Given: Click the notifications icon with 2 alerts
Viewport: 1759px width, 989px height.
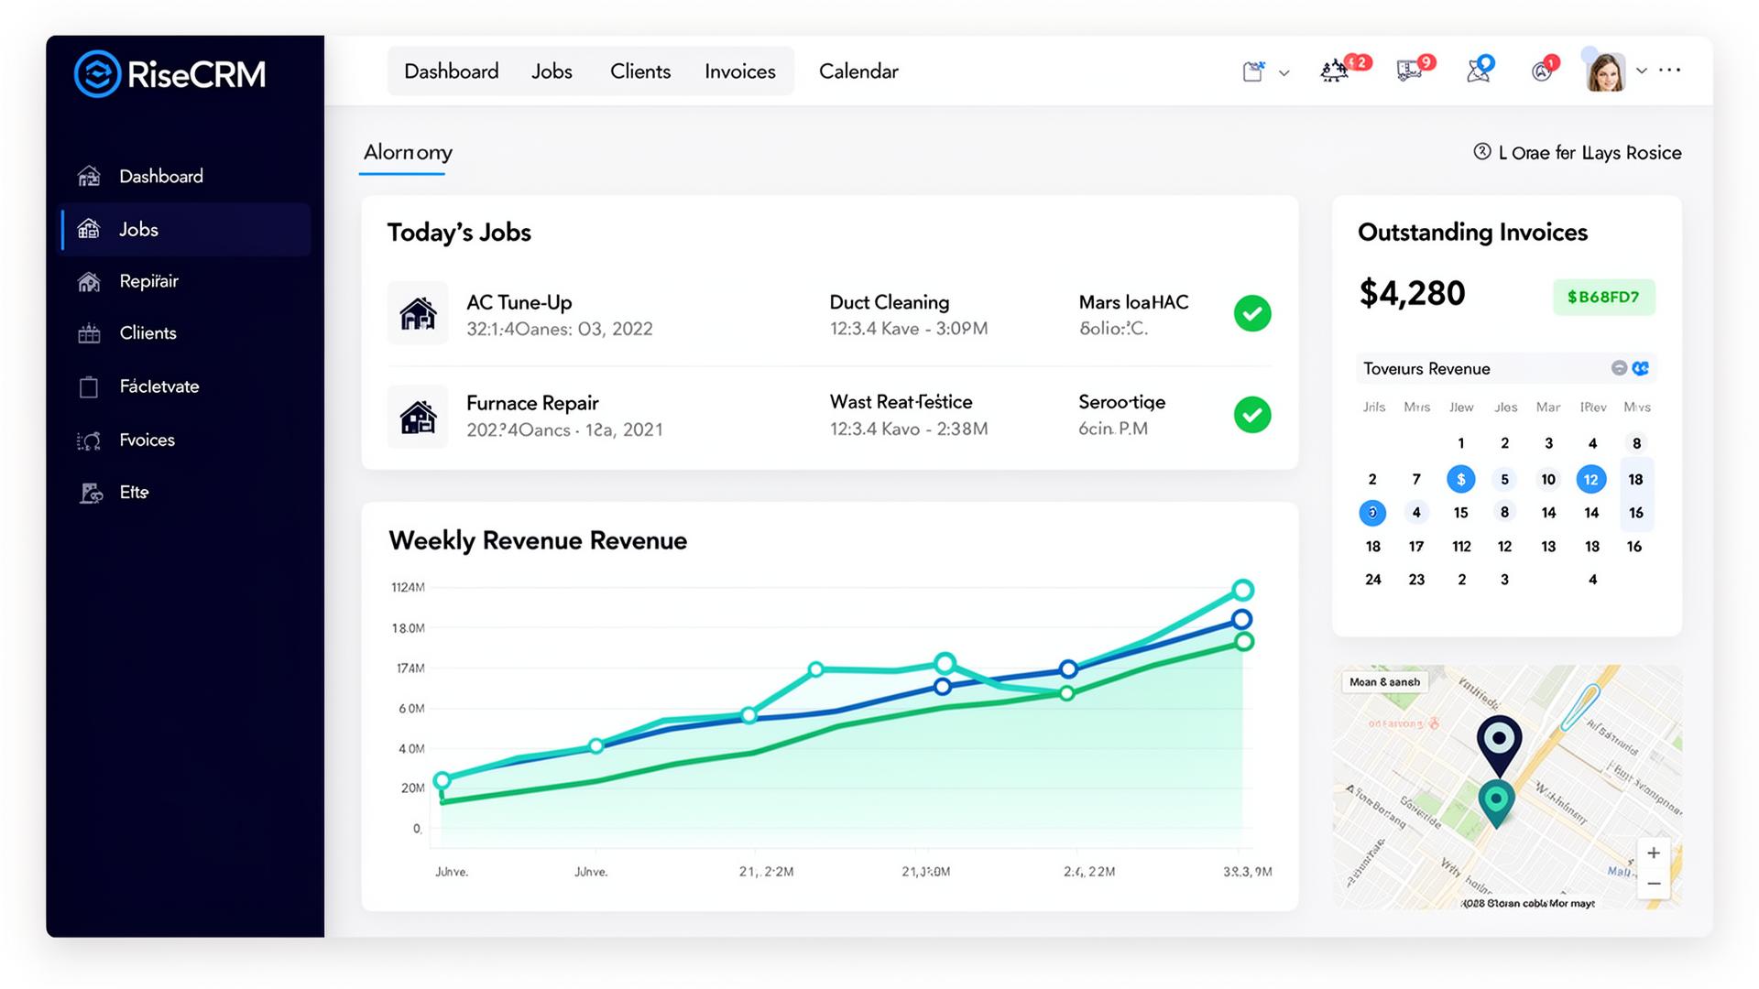Looking at the screenshot, I should click(x=1337, y=71).
